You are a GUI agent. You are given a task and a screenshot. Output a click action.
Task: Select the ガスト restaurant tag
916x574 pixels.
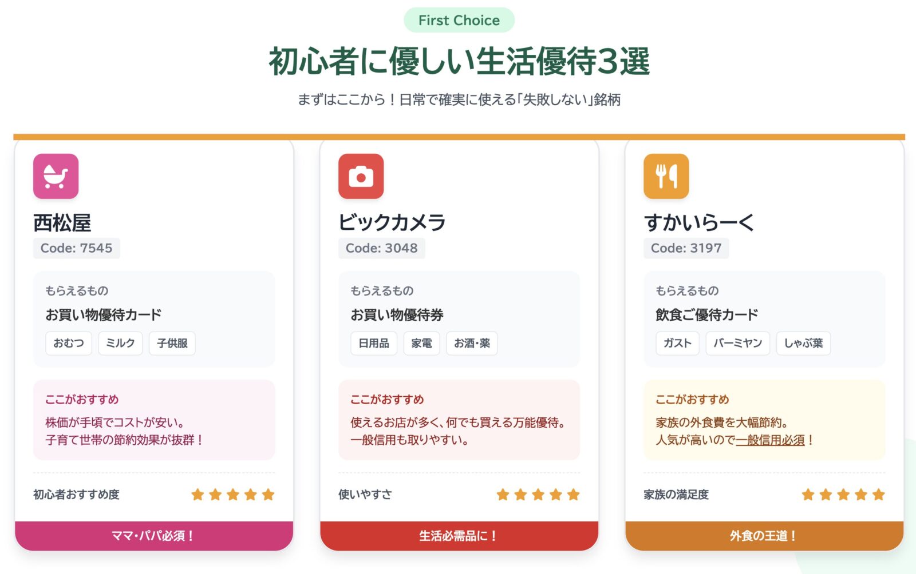click(677, 343)
